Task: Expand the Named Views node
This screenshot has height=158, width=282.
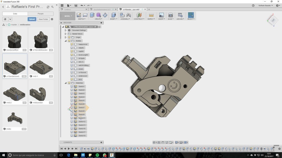Action: tap(66, 34)
